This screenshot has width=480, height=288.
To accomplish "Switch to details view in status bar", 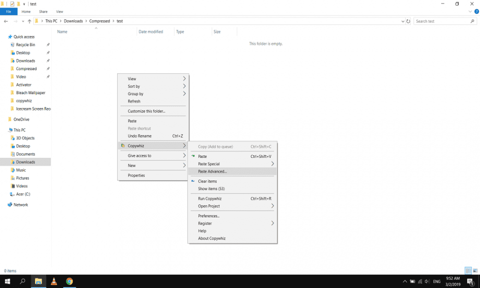I will (x=468, y=270).
